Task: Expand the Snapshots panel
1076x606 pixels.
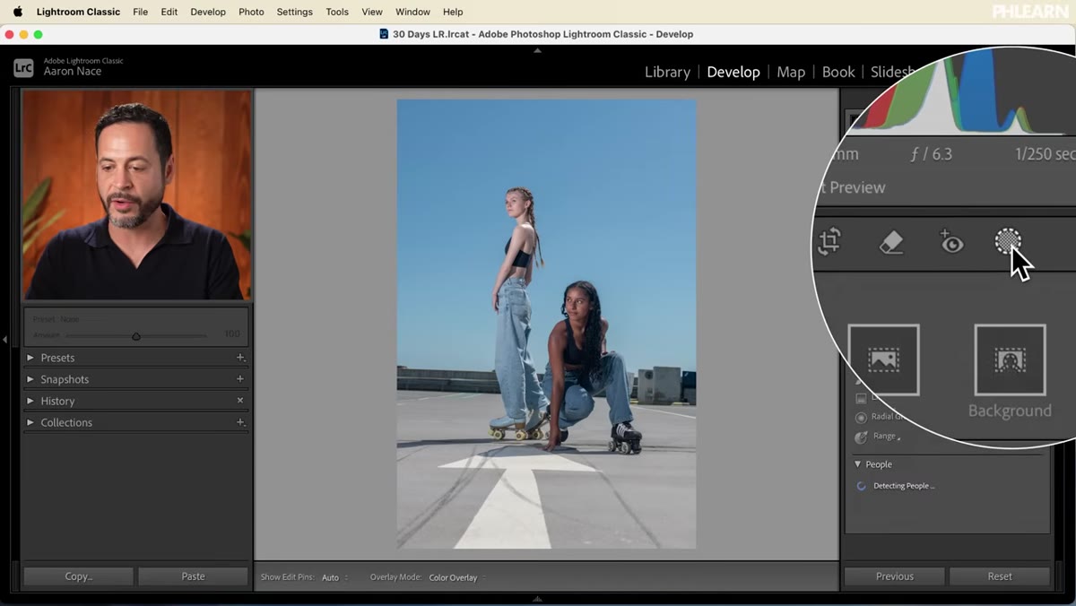Action: (30, 379)
